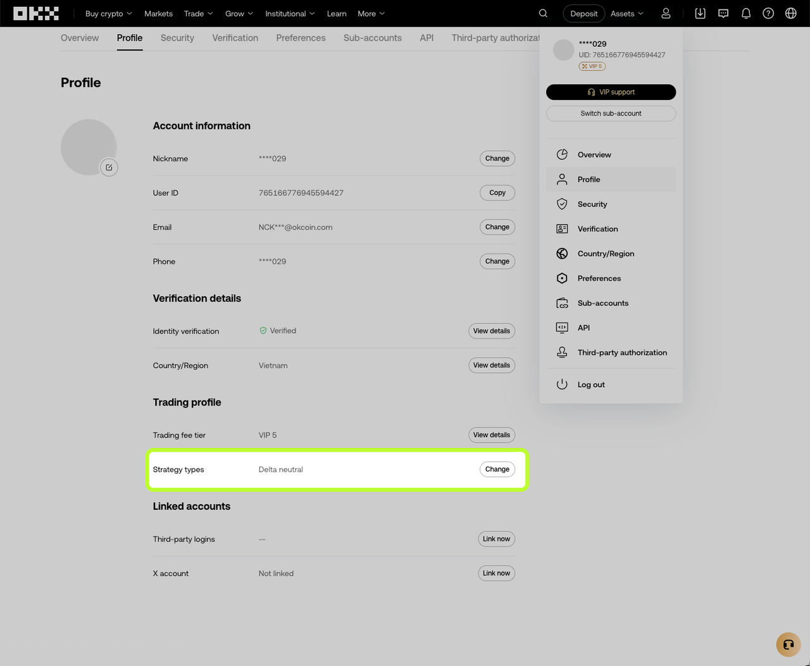Viewport: 810px width, 666px height.
Task: Click Switch sub-account in the account panel
Action: pyautogui.click(x=611, y=113)
